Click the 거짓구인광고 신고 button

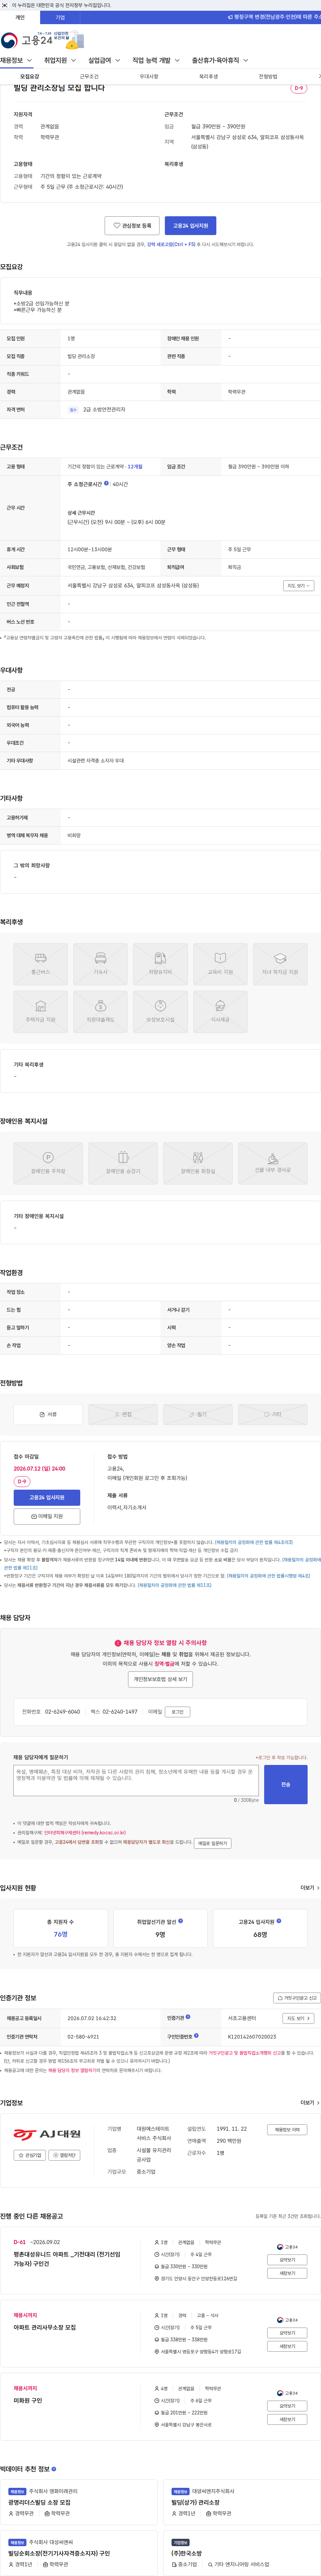(x=297, y=1998)
